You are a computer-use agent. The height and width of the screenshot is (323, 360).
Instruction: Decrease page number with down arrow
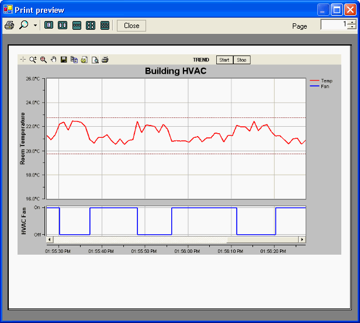[x=352, y=27]
